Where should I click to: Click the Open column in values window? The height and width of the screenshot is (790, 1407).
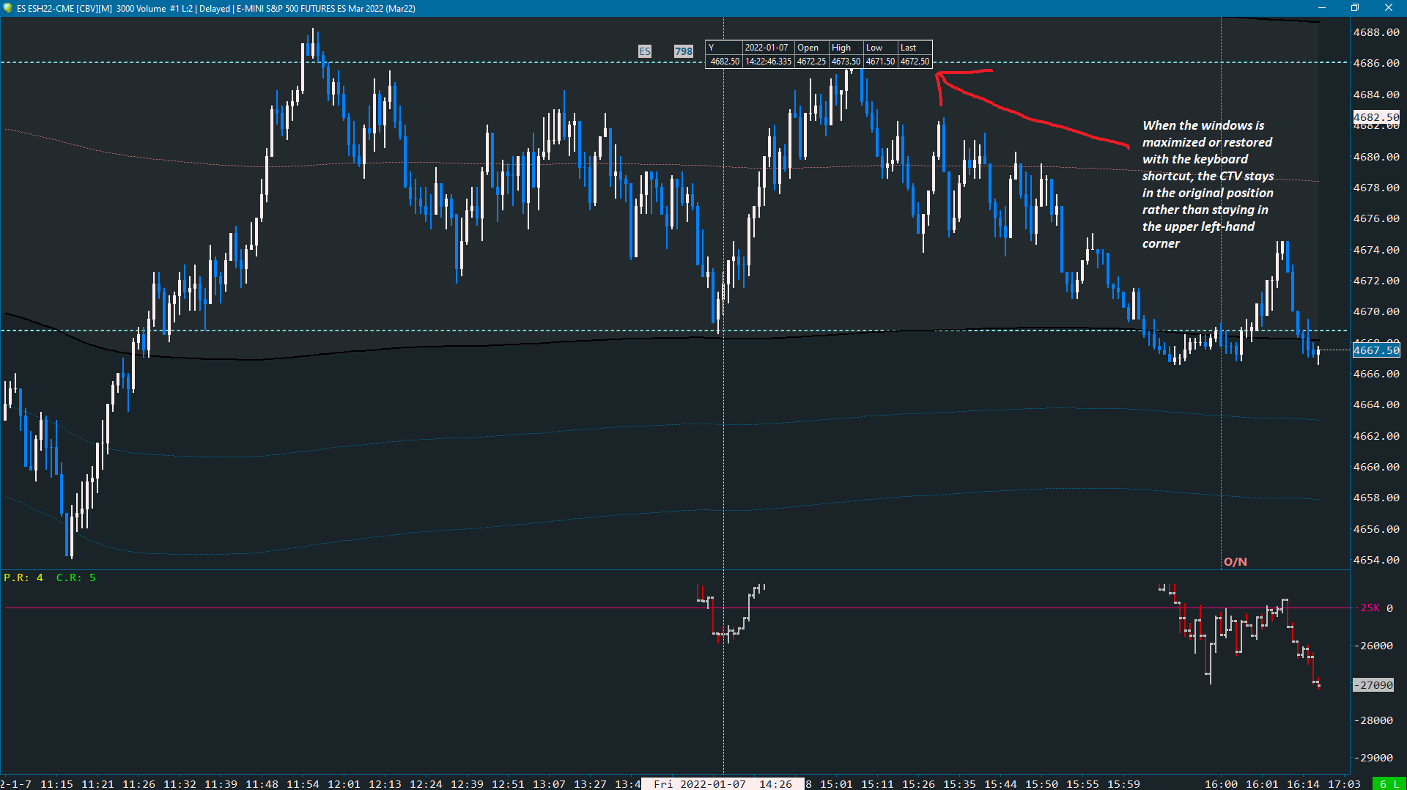[811, 48]
